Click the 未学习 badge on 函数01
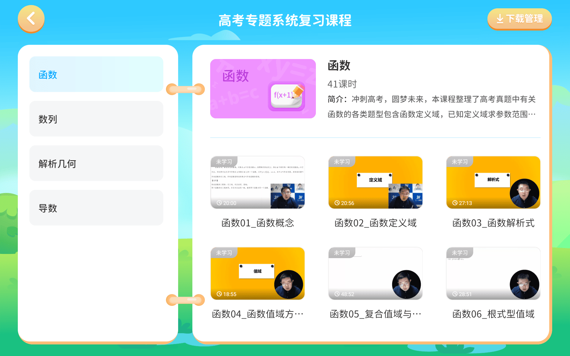This screenshot has width=570, height=356. 224,162
